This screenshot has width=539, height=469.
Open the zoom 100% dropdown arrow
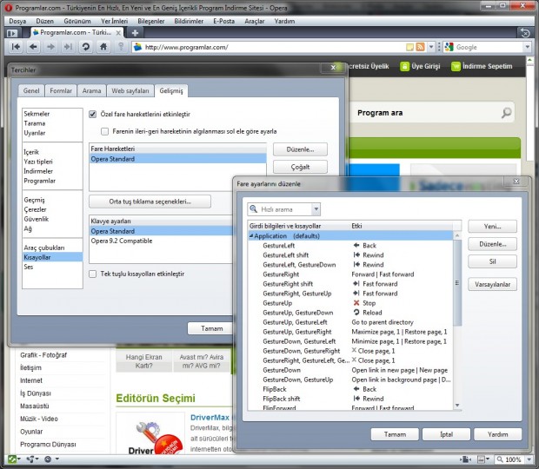pyautogui.click(x=529, y=459)
